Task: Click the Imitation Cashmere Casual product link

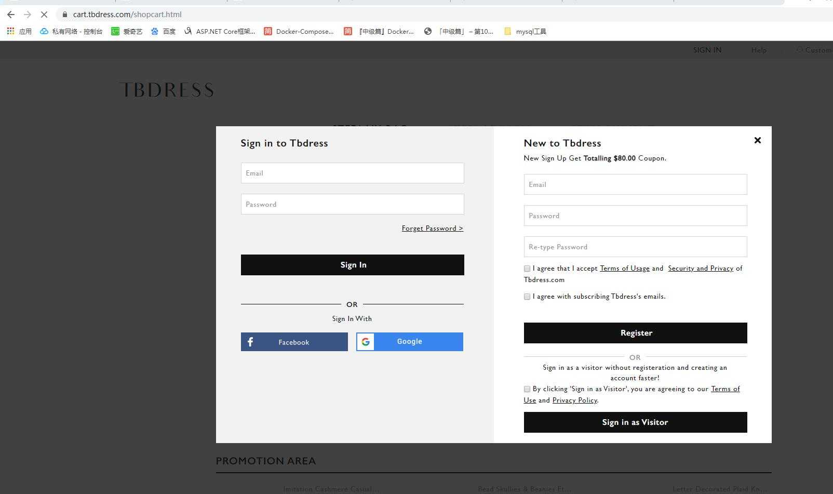Action: [331, 489]
